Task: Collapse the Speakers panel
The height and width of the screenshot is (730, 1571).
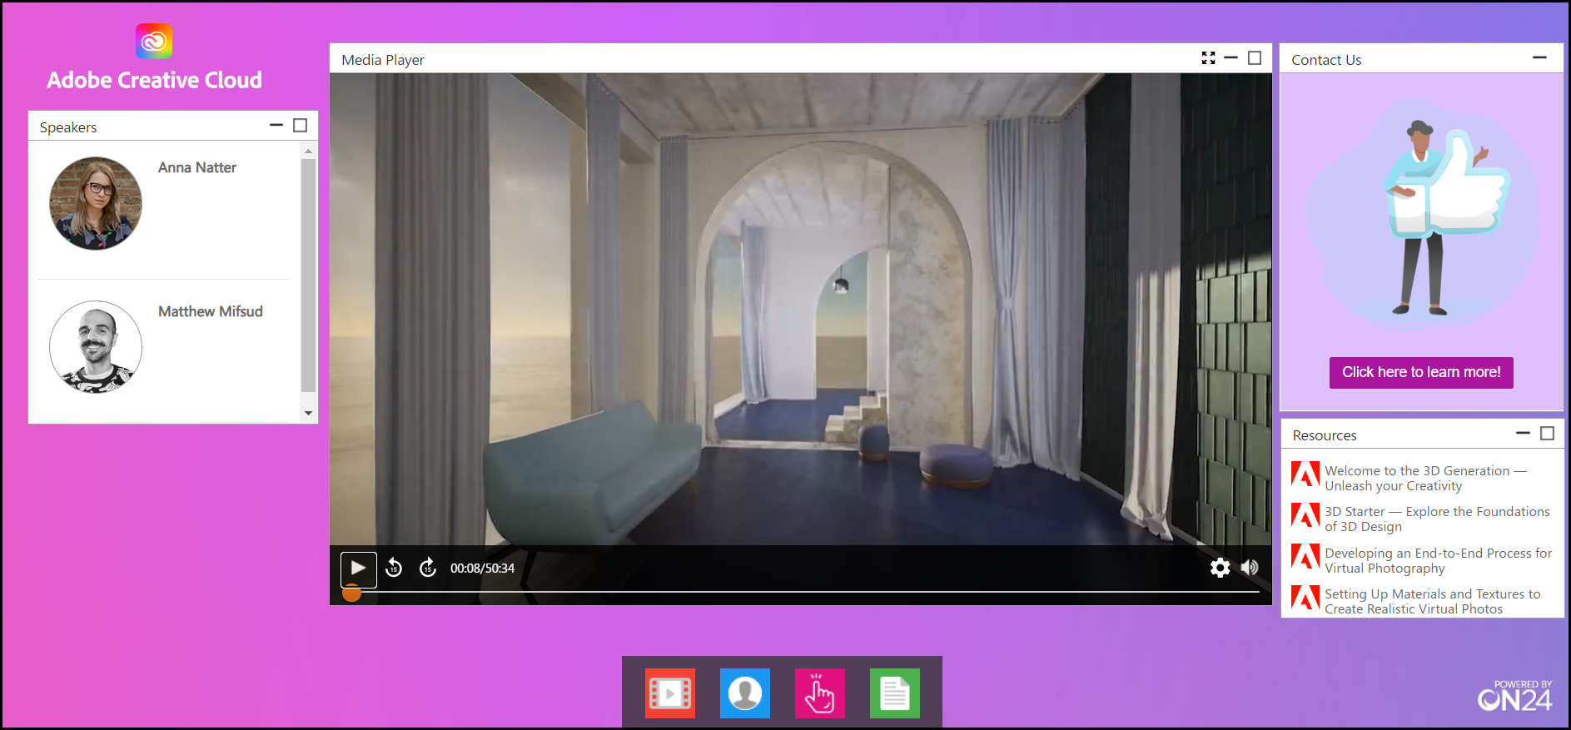Action: (x=276, y=126)
